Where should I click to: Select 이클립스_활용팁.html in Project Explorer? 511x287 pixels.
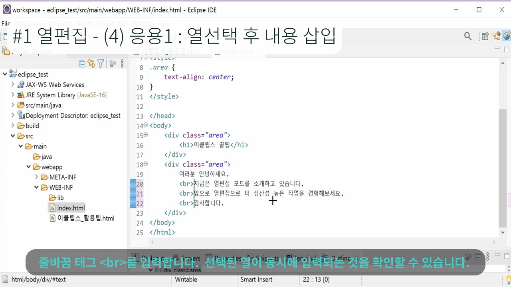click(86, 218)
